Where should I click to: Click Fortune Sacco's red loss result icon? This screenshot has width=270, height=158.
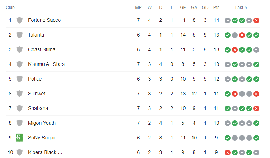pos(256,20)
